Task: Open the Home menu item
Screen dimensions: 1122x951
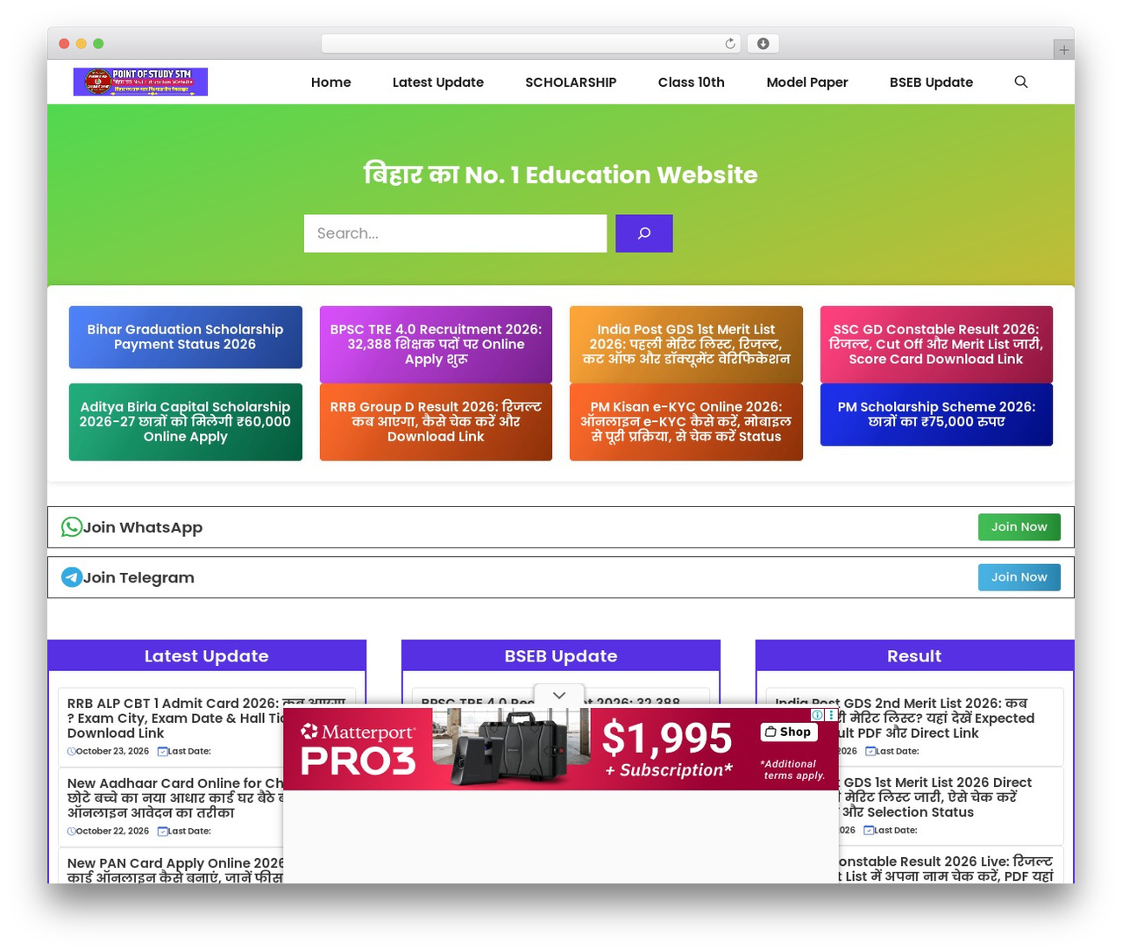Action: [x=330, y=82]
